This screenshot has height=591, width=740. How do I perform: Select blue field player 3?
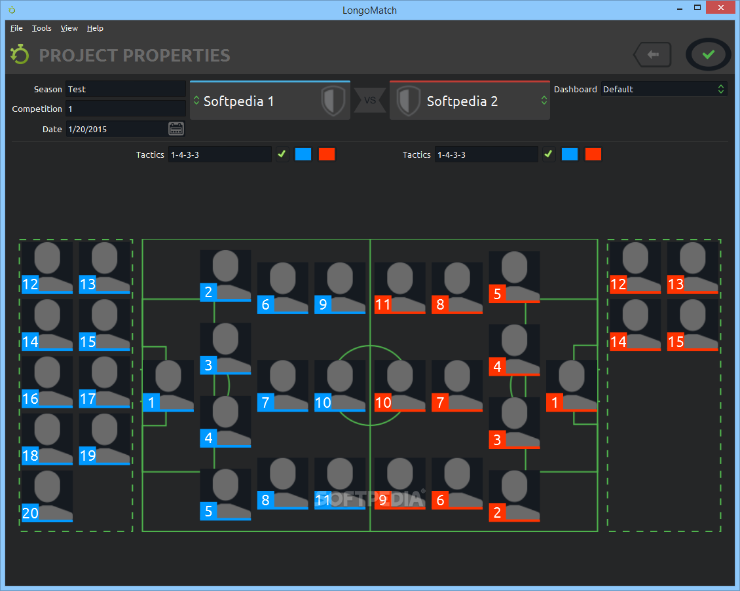point(225,349)
